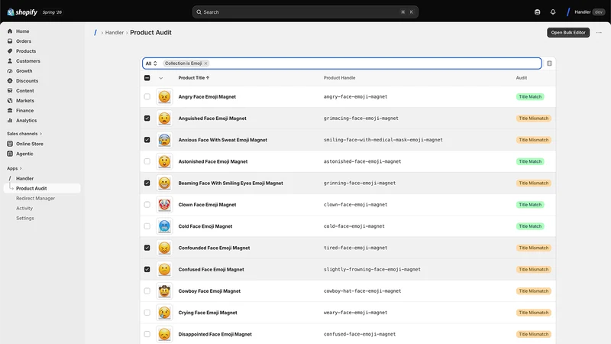
Task: Open the sidekick icon beside the bell
Action: pos(538,12)
